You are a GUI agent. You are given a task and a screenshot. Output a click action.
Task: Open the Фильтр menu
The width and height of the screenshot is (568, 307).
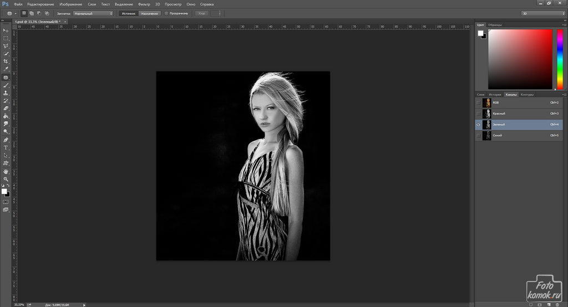click(144, 4)
